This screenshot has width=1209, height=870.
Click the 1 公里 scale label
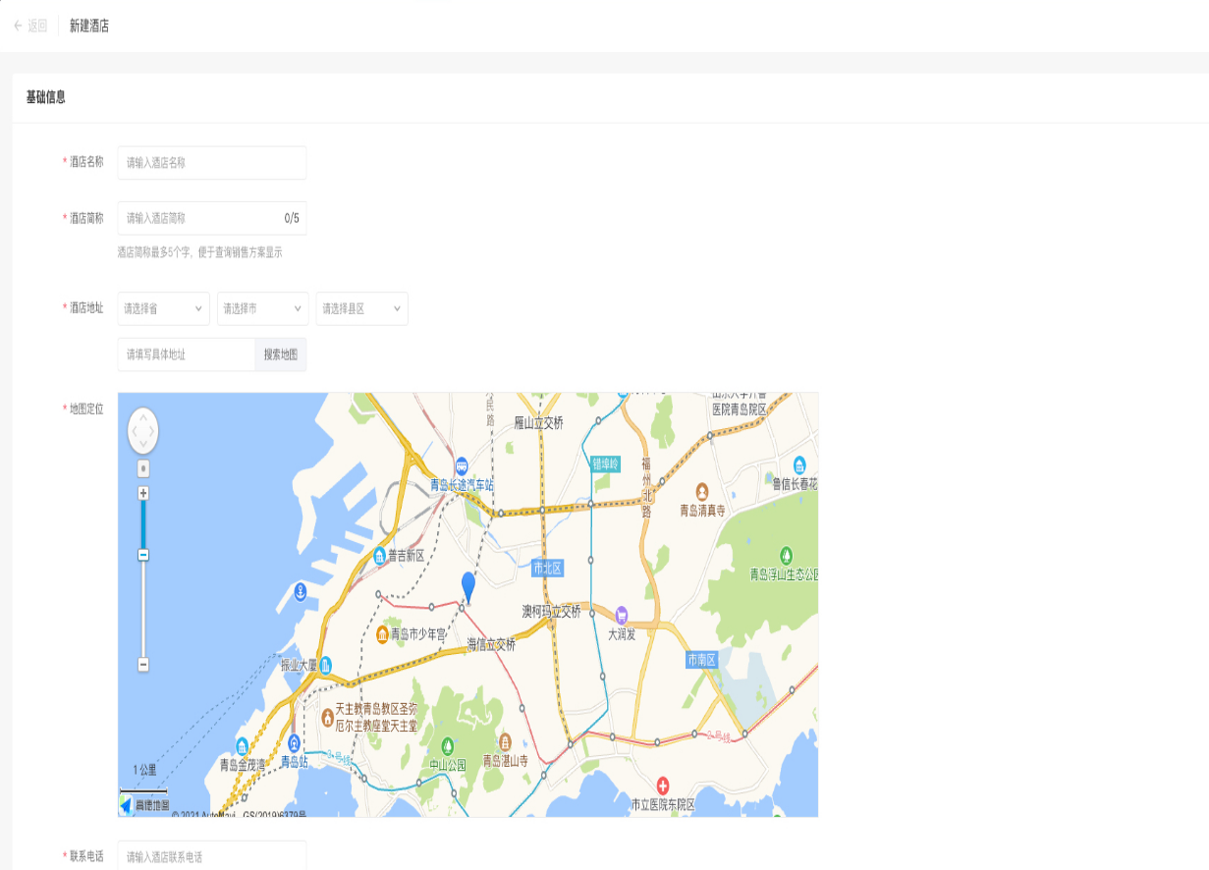[144, 771]
